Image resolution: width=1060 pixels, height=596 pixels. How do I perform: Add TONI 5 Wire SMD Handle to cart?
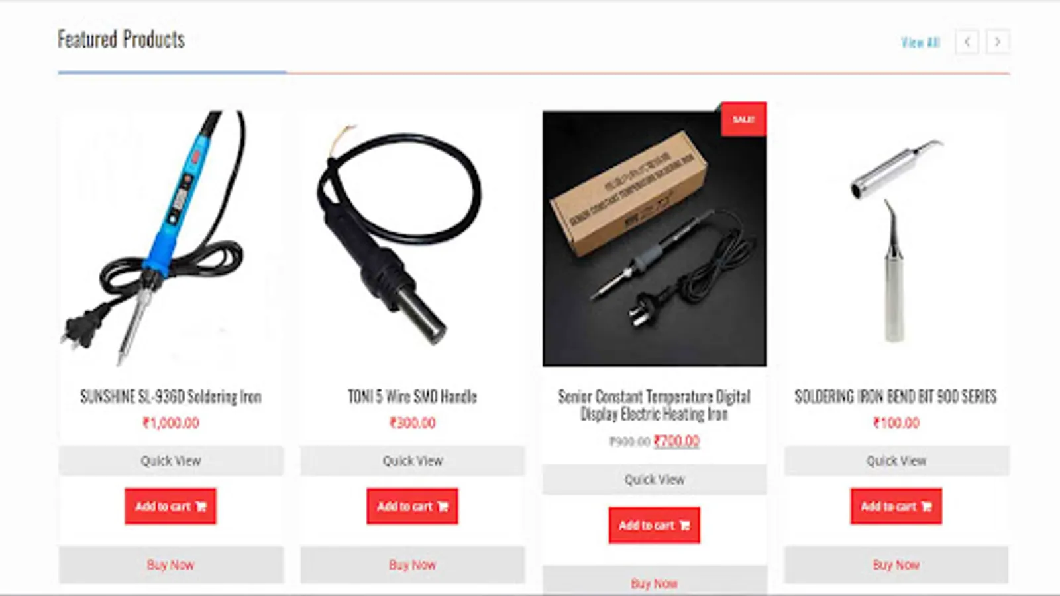pos(412,507)
